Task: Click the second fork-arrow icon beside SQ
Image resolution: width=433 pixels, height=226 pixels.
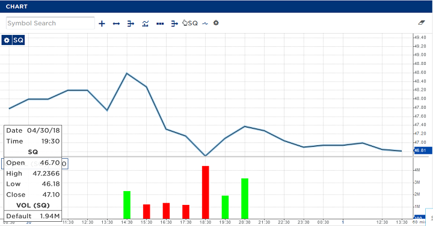Action: (174, 23)
